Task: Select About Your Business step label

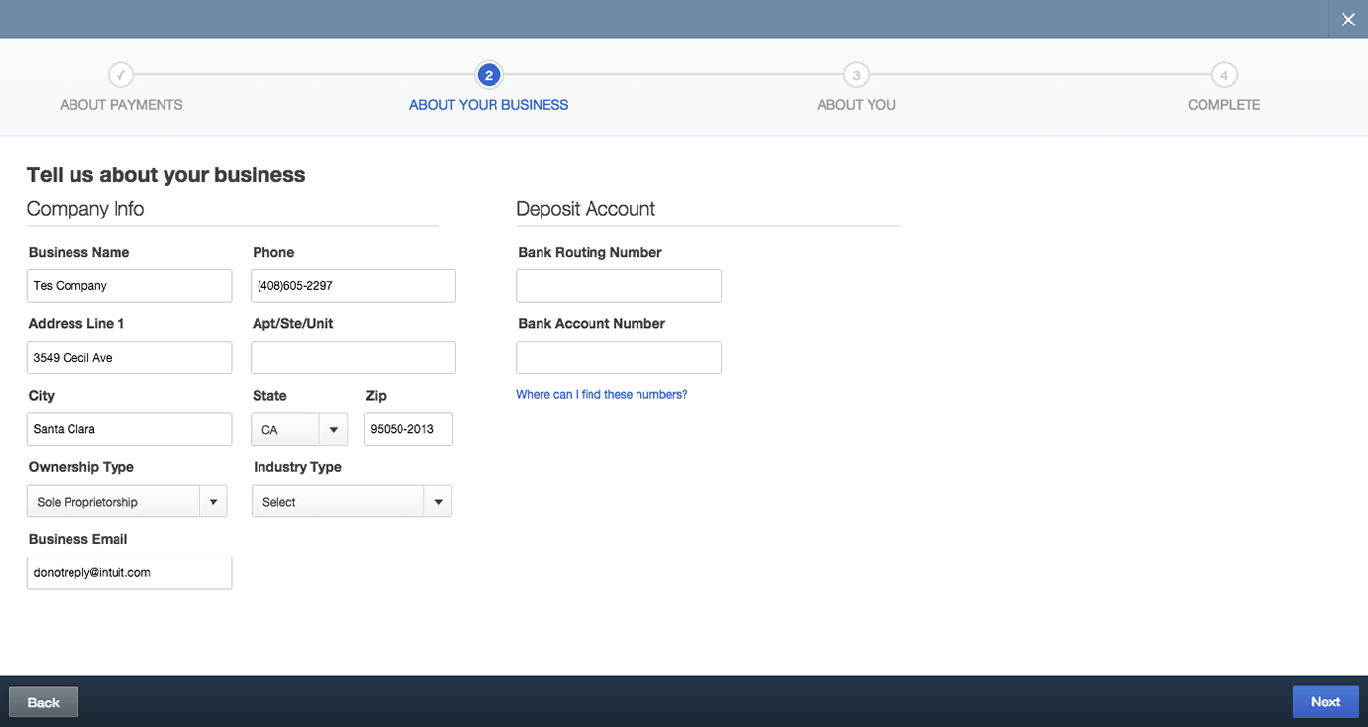Action: click(x=489, y=105)
